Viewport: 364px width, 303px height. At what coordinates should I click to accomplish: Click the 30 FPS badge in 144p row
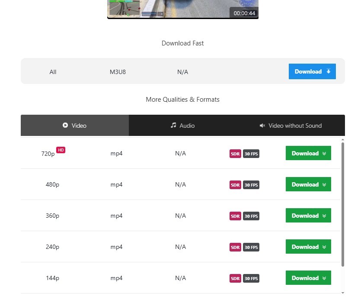(251, 278)
